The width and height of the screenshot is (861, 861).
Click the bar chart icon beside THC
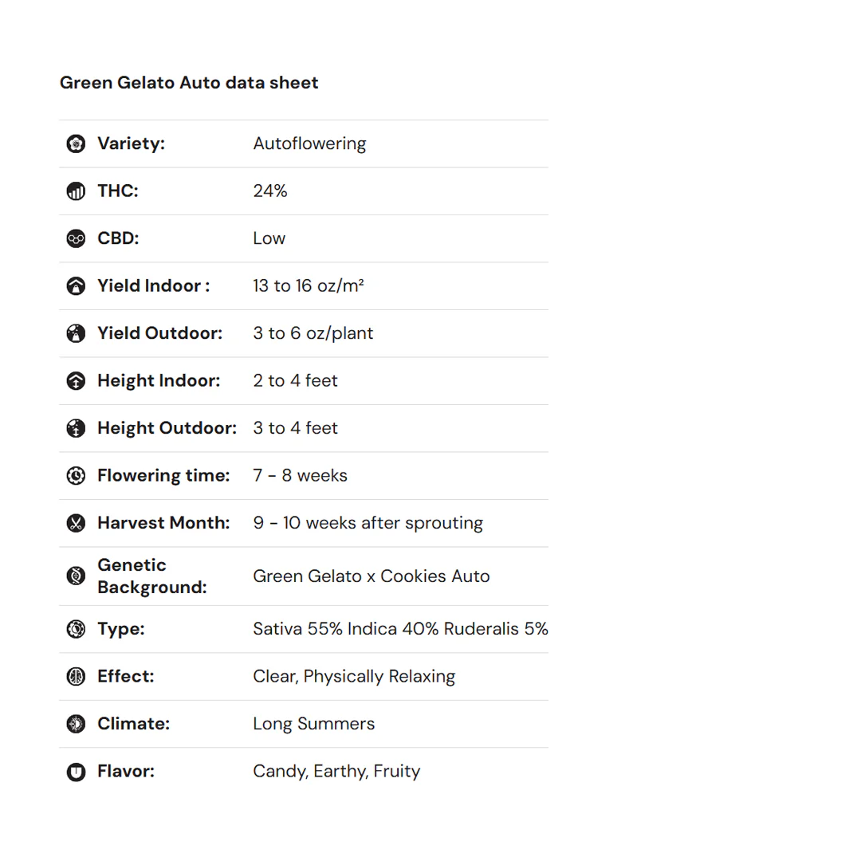click(76, 191)
